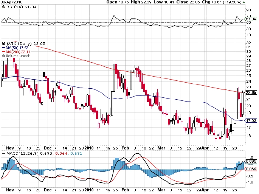Click the RSI(14) line icon
This screenshot has width=259, height=194.
[x=3, y=6]
